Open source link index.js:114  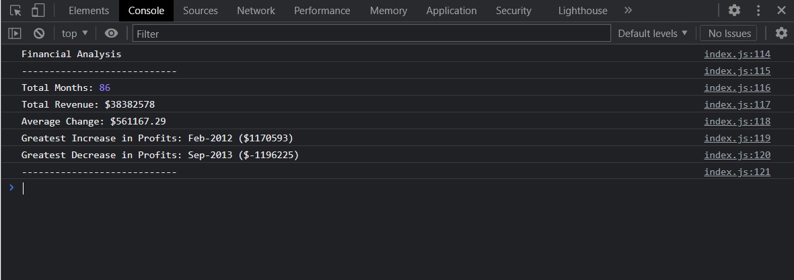[737, 55]
